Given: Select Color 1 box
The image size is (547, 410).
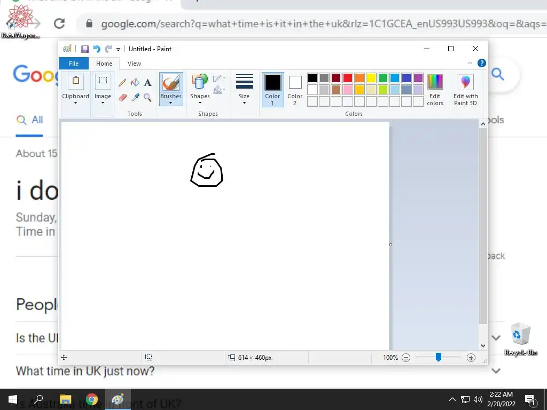Looking at the screenshot, I should (272, 90).
